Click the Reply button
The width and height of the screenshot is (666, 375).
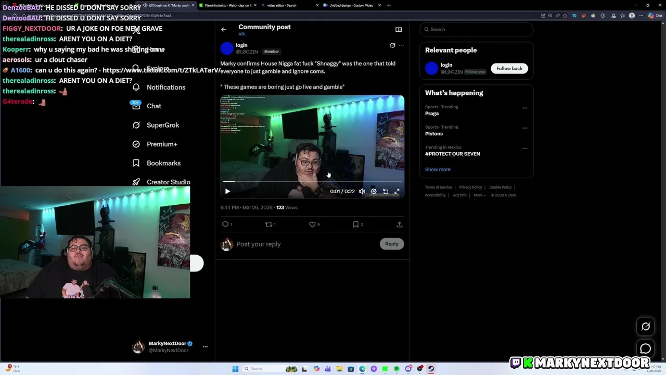pyautogui.click(x=392, y=244)
